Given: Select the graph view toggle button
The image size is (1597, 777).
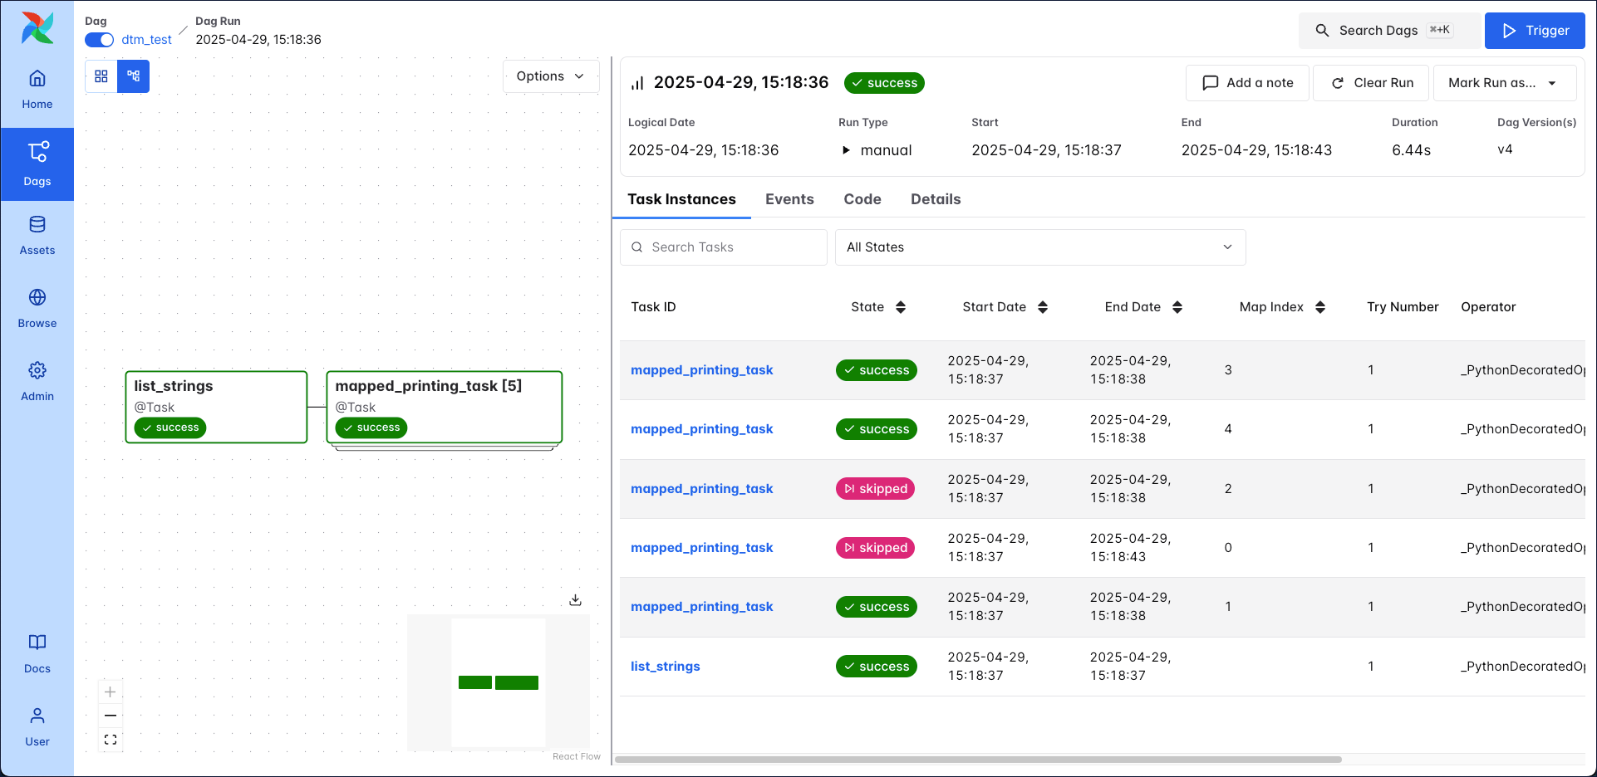Looking at the screenshot, I should pos(134,76).
